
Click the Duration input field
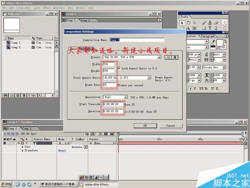pyautogui.click(x=113, y=111)
